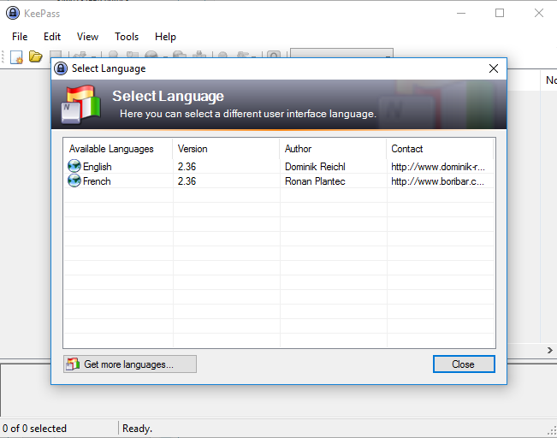Click the '0 of 0 selected' status text
This screenshot has width=557, height=438.
point(34,429)
